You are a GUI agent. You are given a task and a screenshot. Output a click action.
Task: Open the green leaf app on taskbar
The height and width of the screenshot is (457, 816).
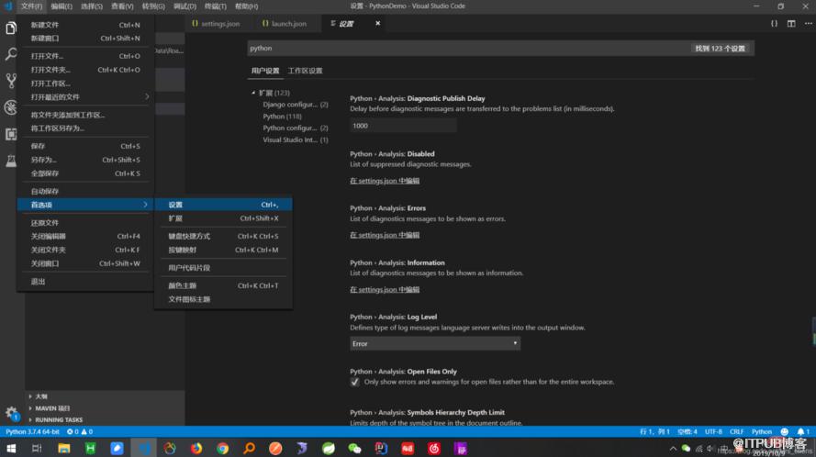[329, 448]
